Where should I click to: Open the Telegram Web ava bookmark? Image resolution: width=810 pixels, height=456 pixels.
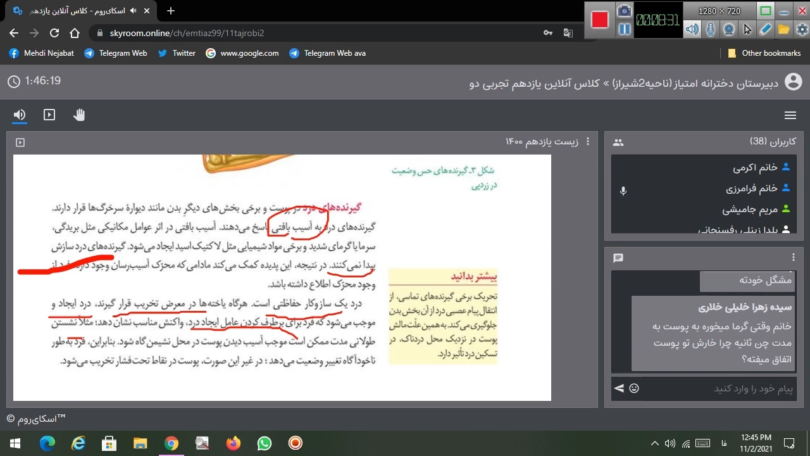[x=328, y=53]
